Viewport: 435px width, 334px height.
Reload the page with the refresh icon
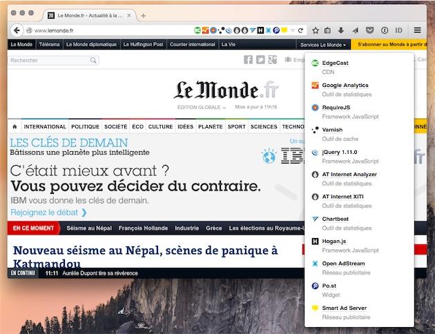(x=300, y=30)
